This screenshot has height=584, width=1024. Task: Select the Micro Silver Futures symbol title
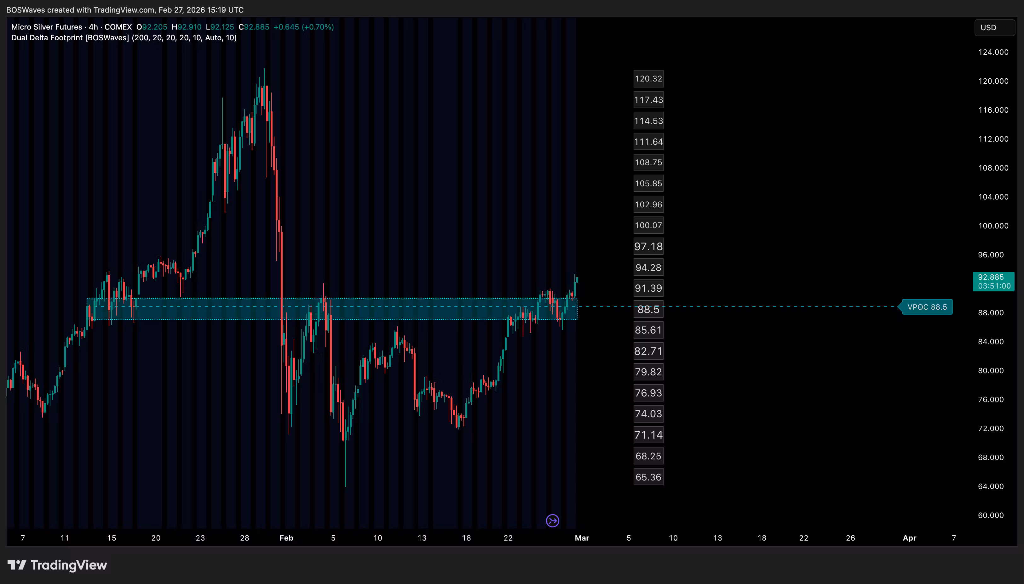pyautogui.click(x=47, y=27)
